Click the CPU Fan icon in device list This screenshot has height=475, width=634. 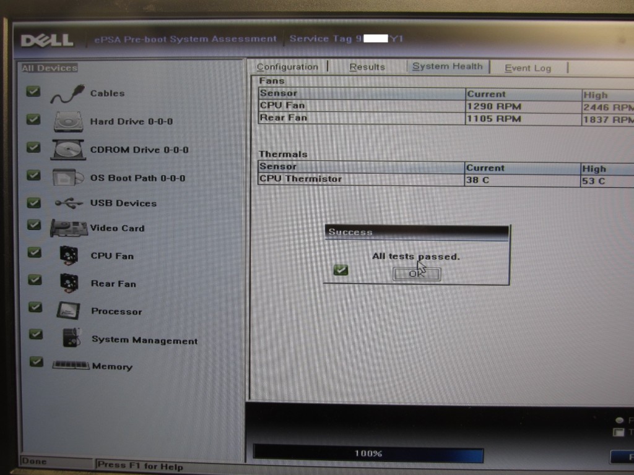[x=69, y=255]
